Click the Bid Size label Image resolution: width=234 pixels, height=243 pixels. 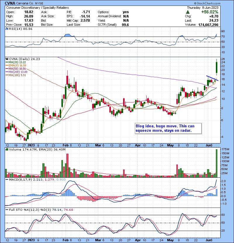coord(47,25)
